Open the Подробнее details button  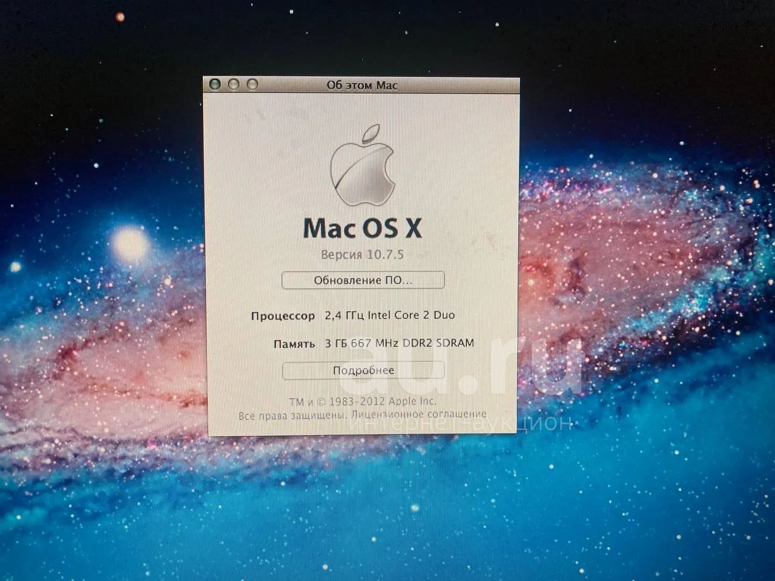tap(363, 370)
